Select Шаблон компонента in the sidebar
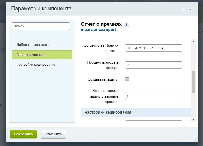Screen dimensions: 203x146 [x=32, y=45]
